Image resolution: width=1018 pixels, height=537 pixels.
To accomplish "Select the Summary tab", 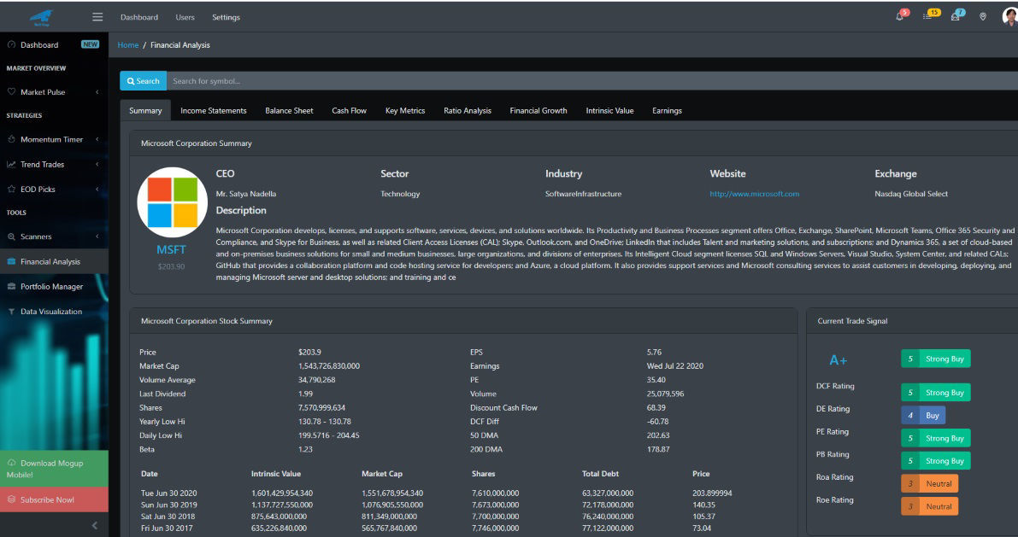I will 145,110.
